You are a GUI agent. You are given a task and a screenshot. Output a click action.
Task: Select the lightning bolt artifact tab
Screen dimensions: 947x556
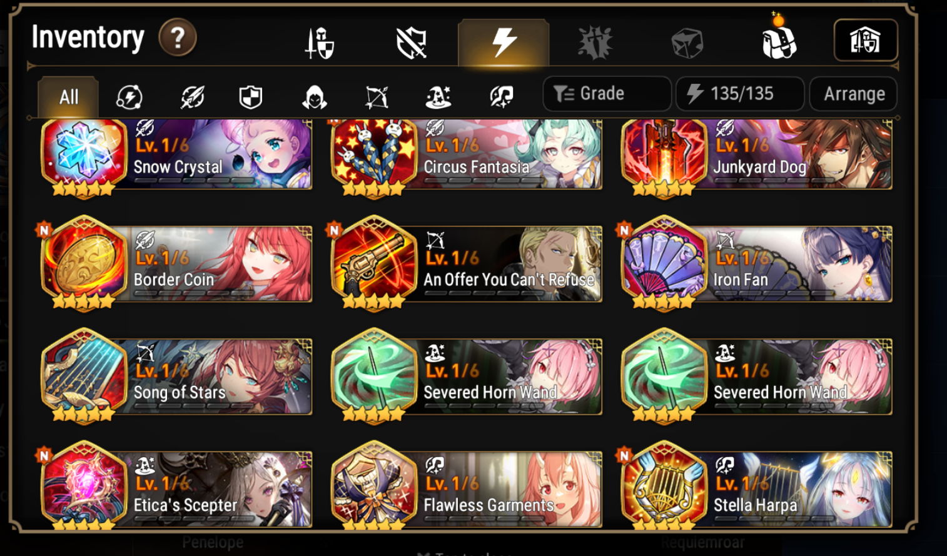(504, 43)
